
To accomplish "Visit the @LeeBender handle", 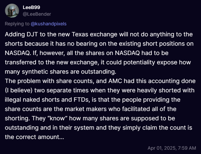I will click(x=37, y=14).
